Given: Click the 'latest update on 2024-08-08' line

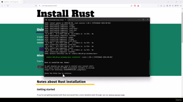Looking at the screenshot, I should click(77, 23).
